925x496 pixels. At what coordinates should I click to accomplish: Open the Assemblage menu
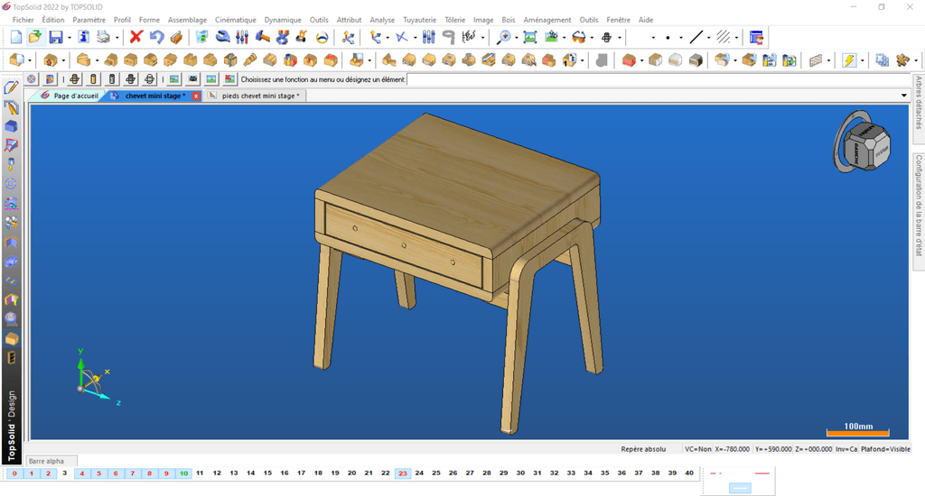(187, 20)
